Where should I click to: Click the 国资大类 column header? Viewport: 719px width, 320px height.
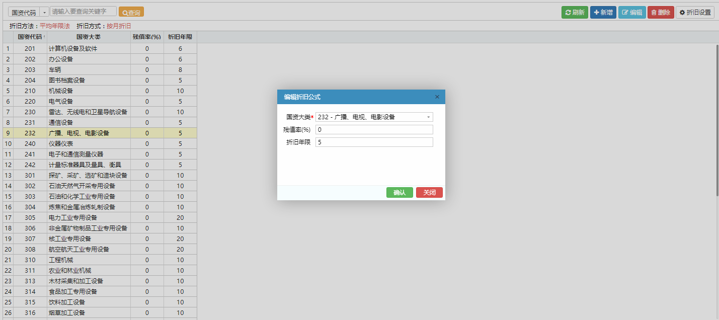(x=89, y=37)
